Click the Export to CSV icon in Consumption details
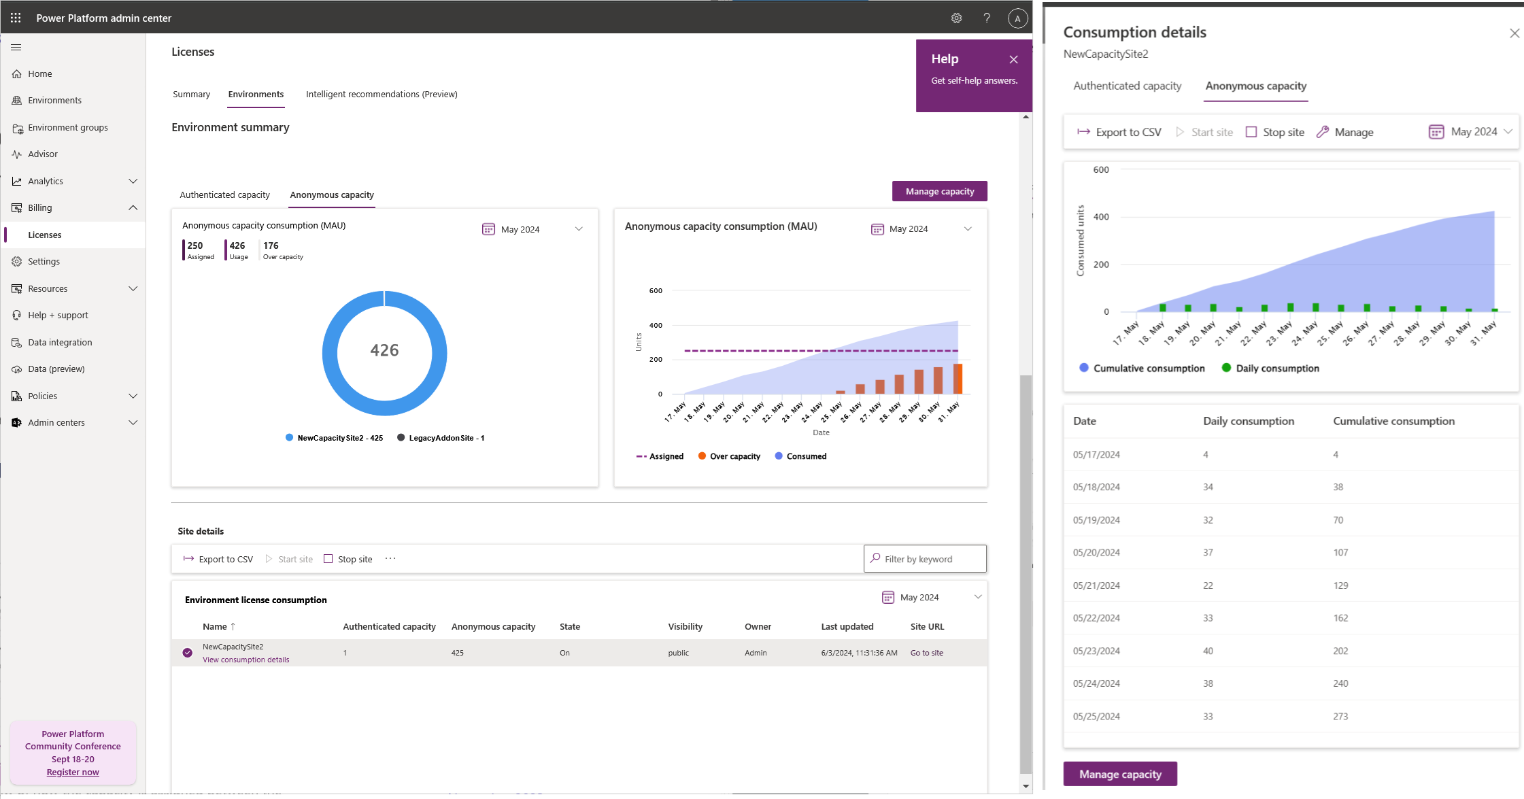 point(1084,131)
